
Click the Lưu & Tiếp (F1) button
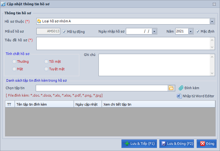pos(139,144)
